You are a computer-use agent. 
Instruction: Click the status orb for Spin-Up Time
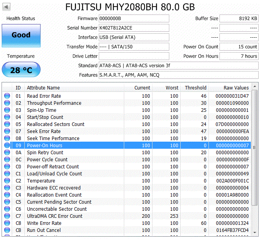coord(7,110)
